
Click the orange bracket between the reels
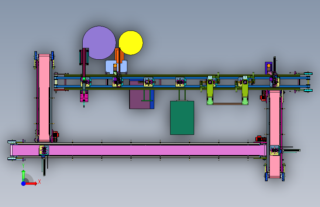(119, 55)
